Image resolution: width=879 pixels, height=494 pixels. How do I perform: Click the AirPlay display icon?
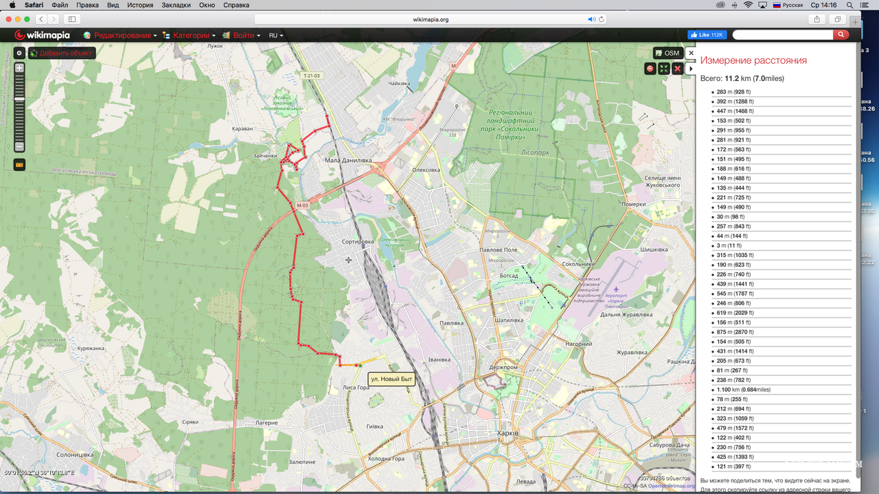pyautogui.click(x=763, y=5)
